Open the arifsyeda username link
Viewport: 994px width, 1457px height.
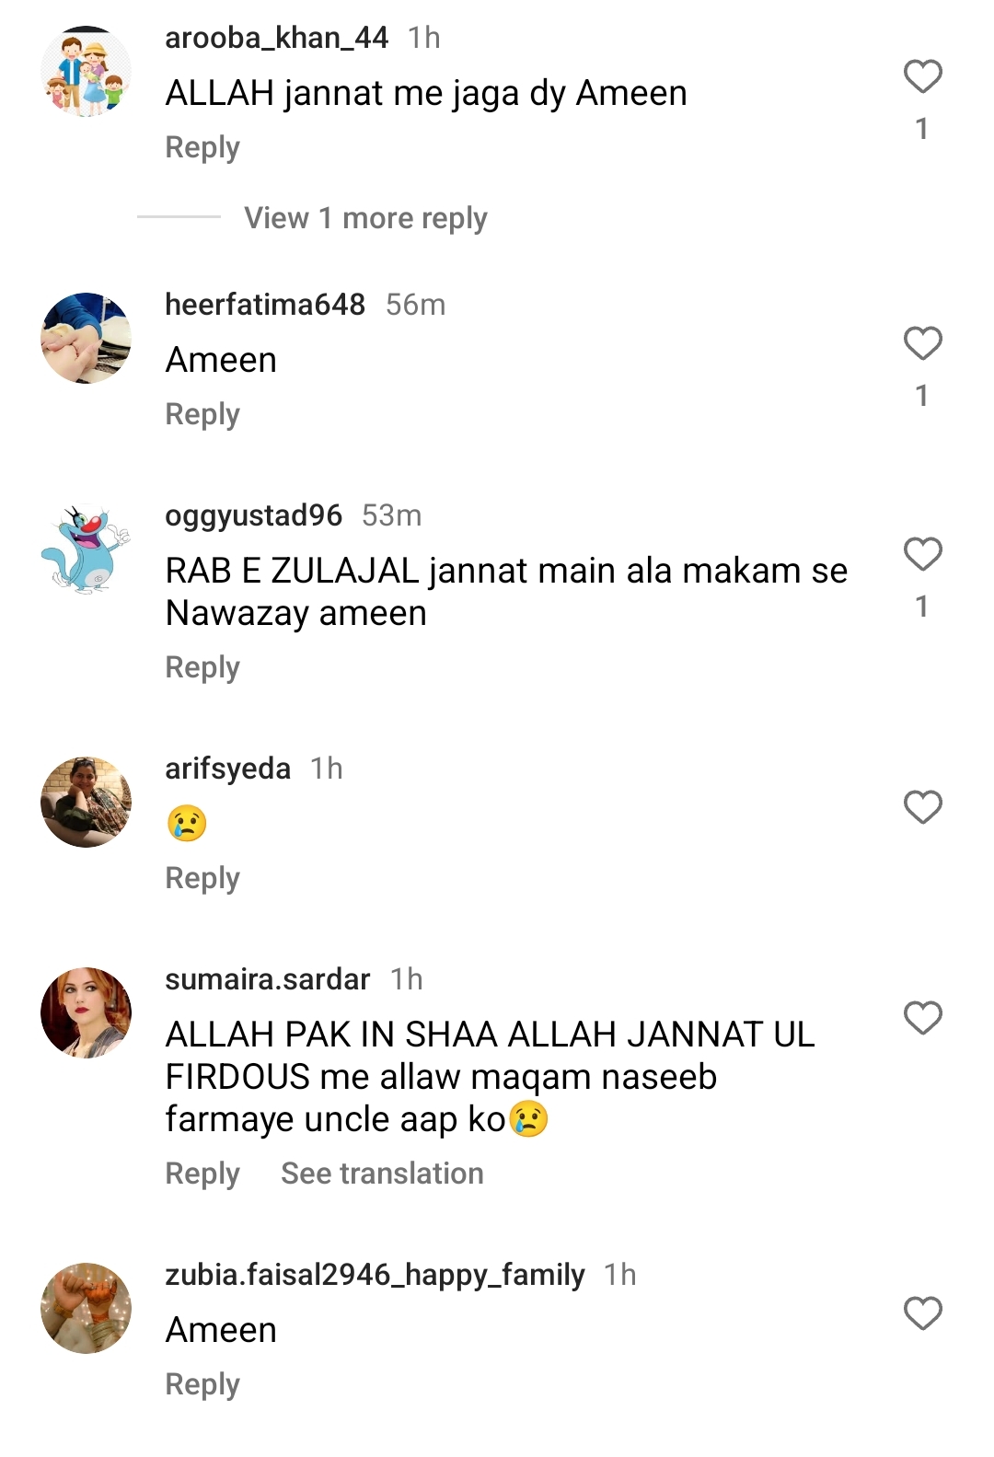click(x=227, y=769)
